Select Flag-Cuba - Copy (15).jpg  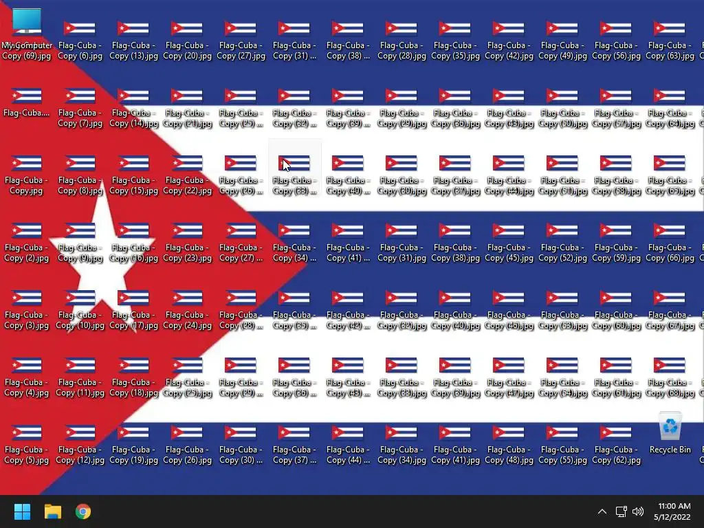click(x=133, y=175)
